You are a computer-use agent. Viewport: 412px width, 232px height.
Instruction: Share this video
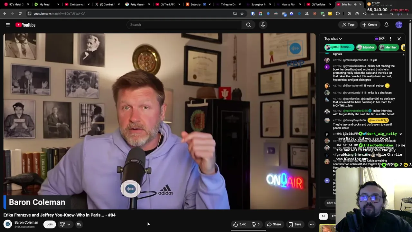pyautogui.click(x=274, y=224)
